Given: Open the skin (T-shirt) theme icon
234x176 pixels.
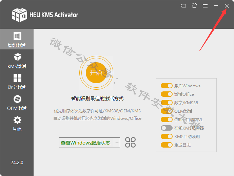Looking at the screenshot, I should coord(194,6).
